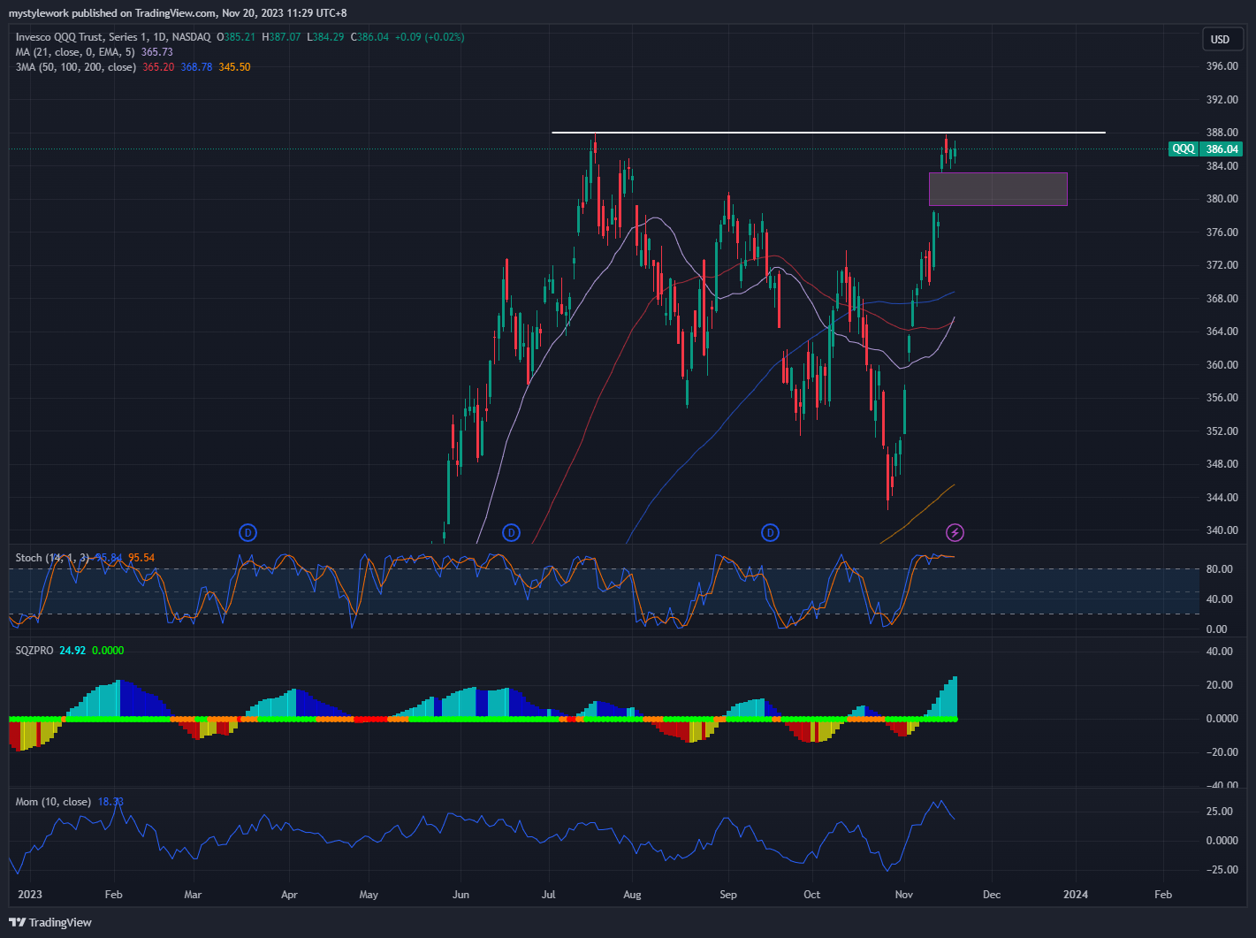Image resolution: width=1256 pixels, height=938 pixels.
Task: Click the 50 MA value 365.20
Action: (158, 67)
